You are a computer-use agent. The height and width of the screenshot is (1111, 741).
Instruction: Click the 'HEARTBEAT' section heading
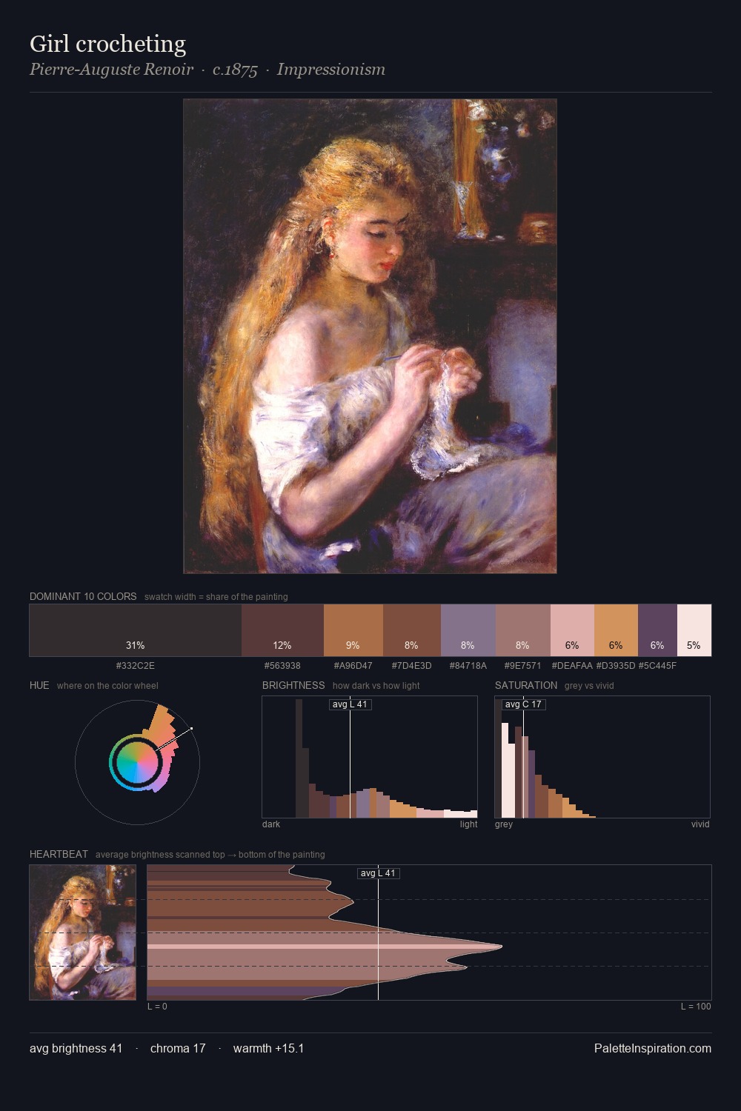(59, 854)
